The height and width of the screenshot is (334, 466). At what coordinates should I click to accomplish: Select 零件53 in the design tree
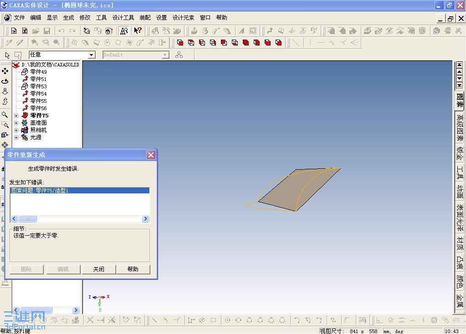tap(38, 86)
